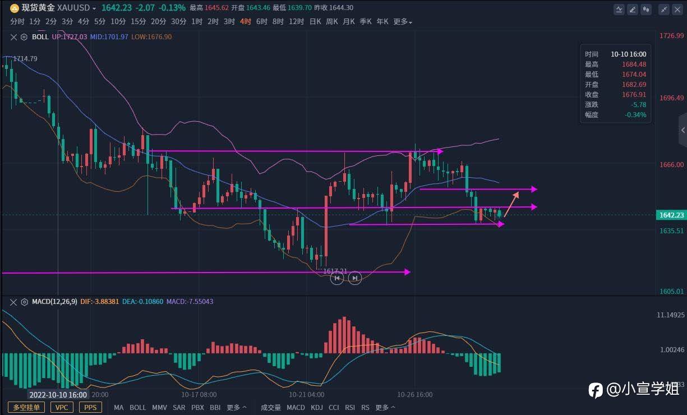The height and width of the screenshot is (415, 687).
Task: Select the 日K timeframe tab
Action: [315, 22]
